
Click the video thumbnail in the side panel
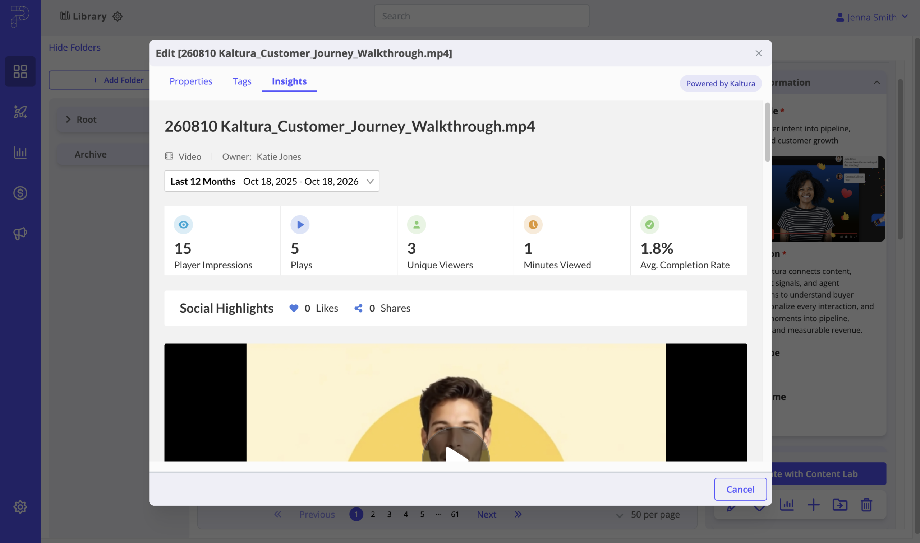[828, 199]
